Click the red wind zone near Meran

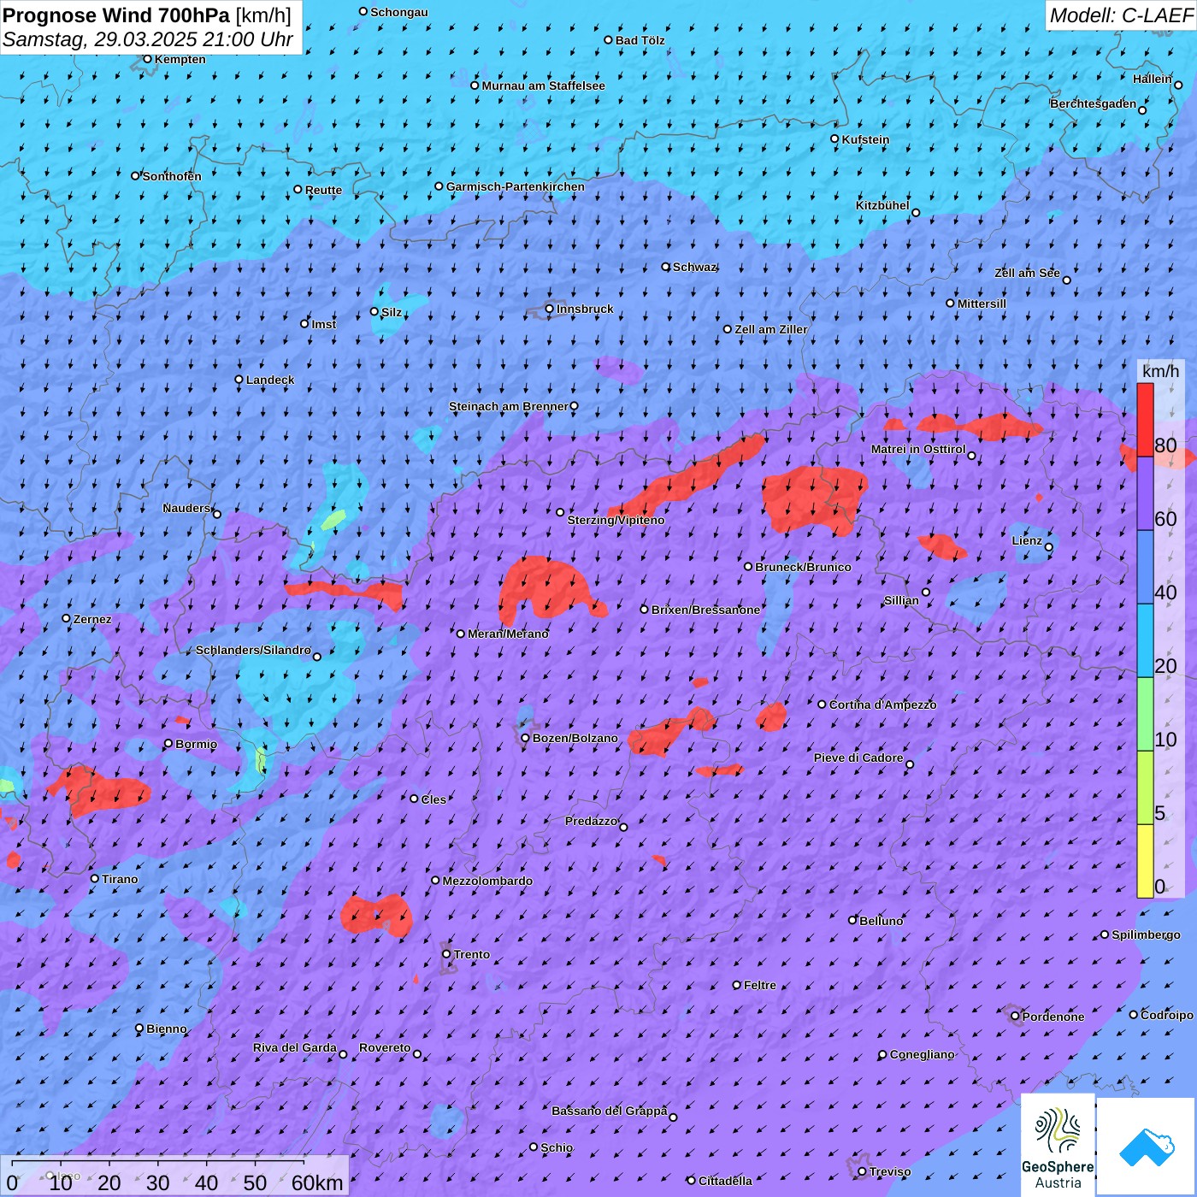[x=545, y=587]
